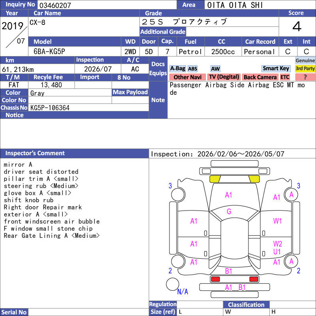This screenshot has width=316, height=316.
Task: Click the Other Navi badge
Action: coord(188,77)
